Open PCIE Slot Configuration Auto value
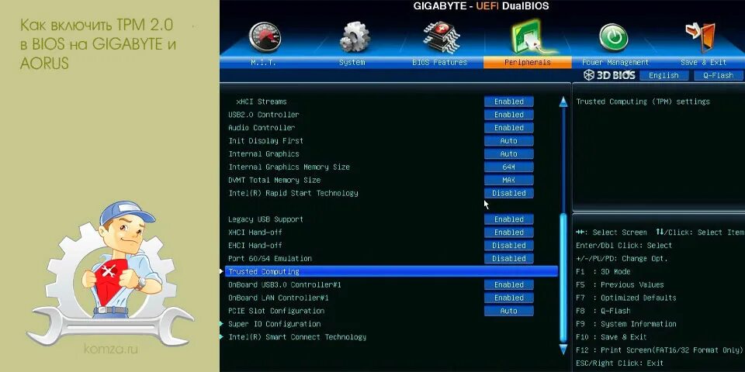Image resolution: width=745 pixels, height=372 pixels. point(509,311)
